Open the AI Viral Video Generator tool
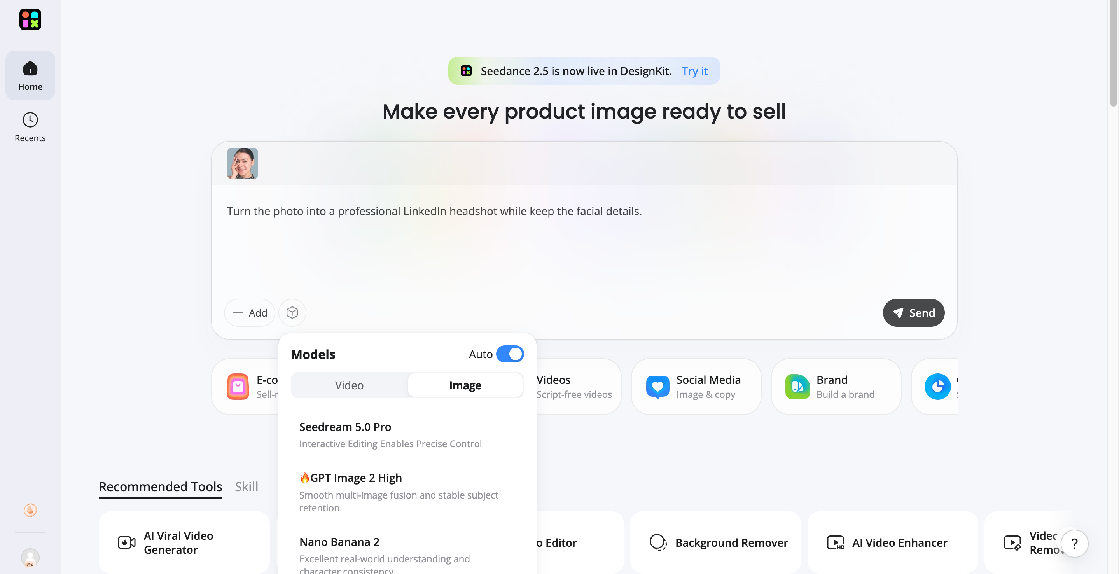Image resolution: width=1119 pixels, height=574 pixels. tap(184, 543)
